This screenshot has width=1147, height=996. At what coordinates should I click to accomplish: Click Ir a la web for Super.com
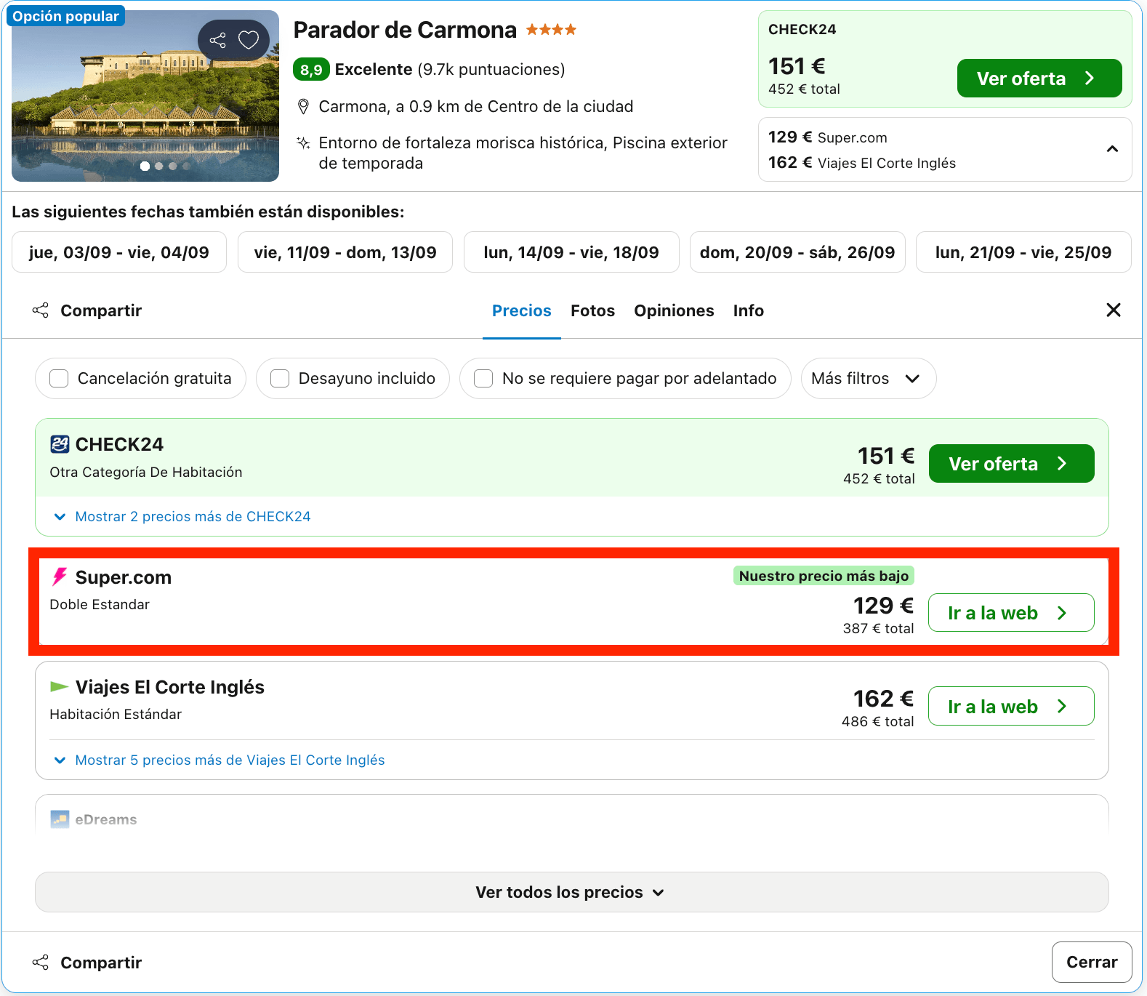1011,613
